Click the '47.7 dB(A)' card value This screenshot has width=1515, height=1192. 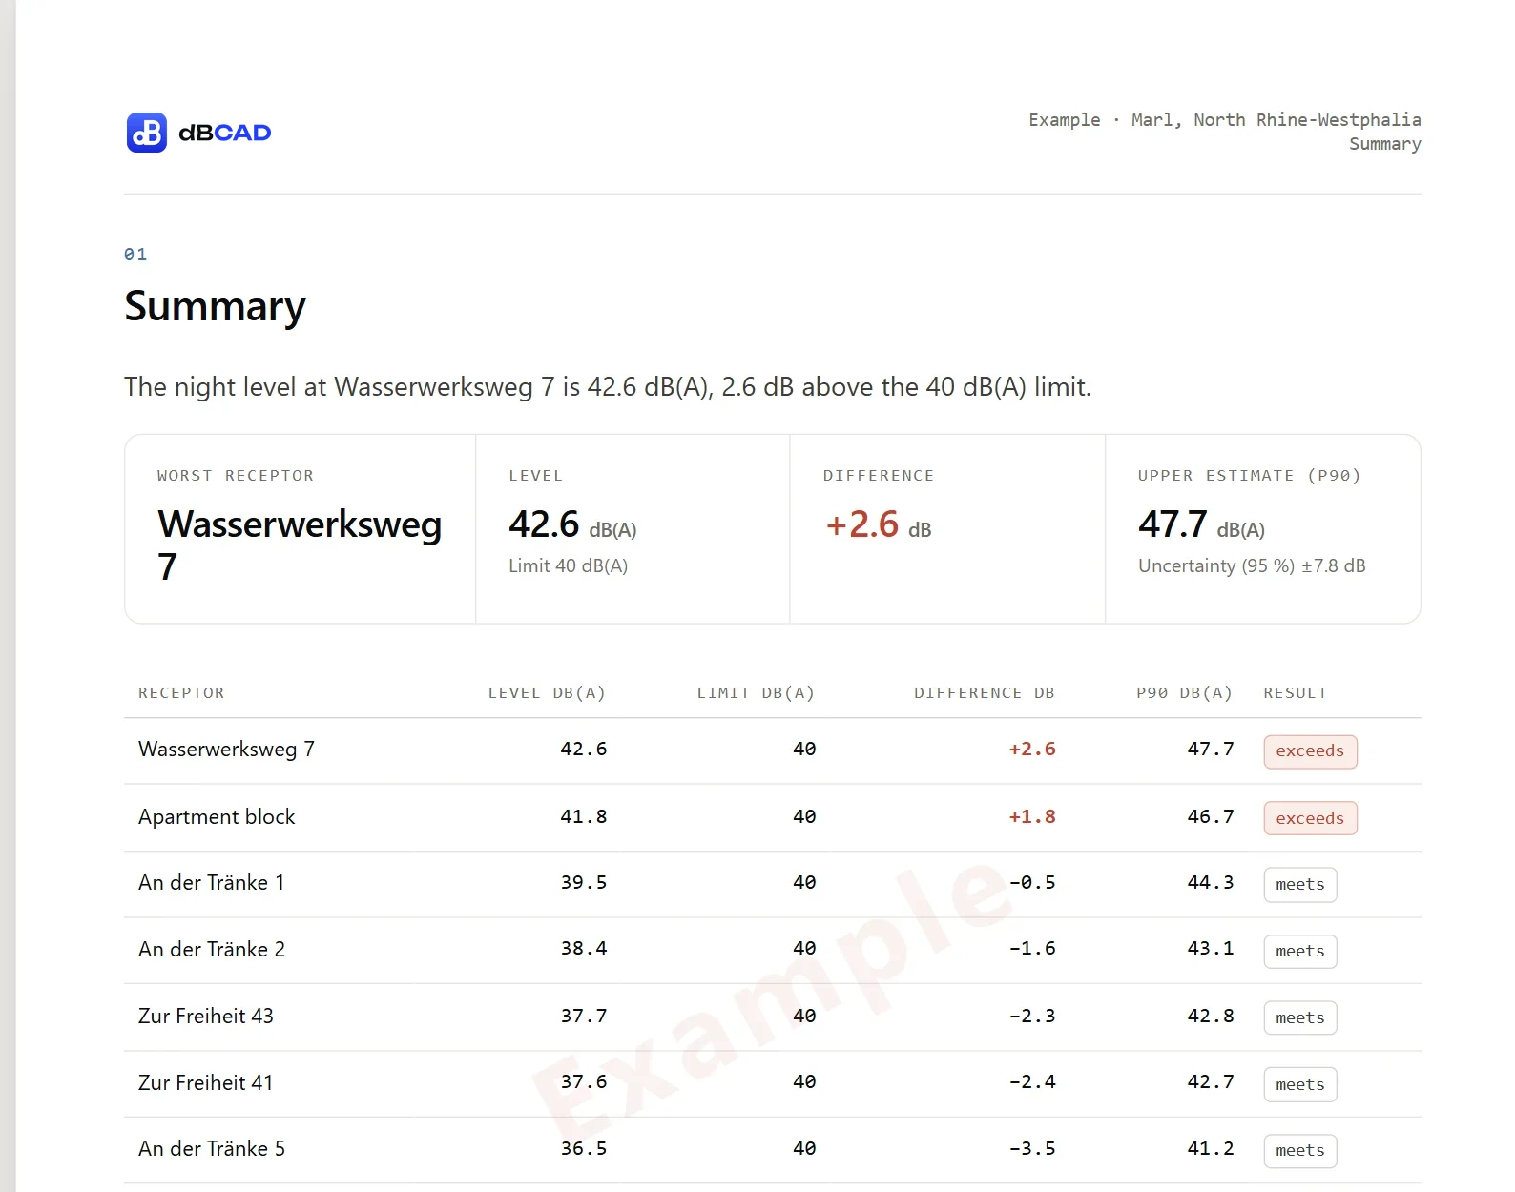1201,524
